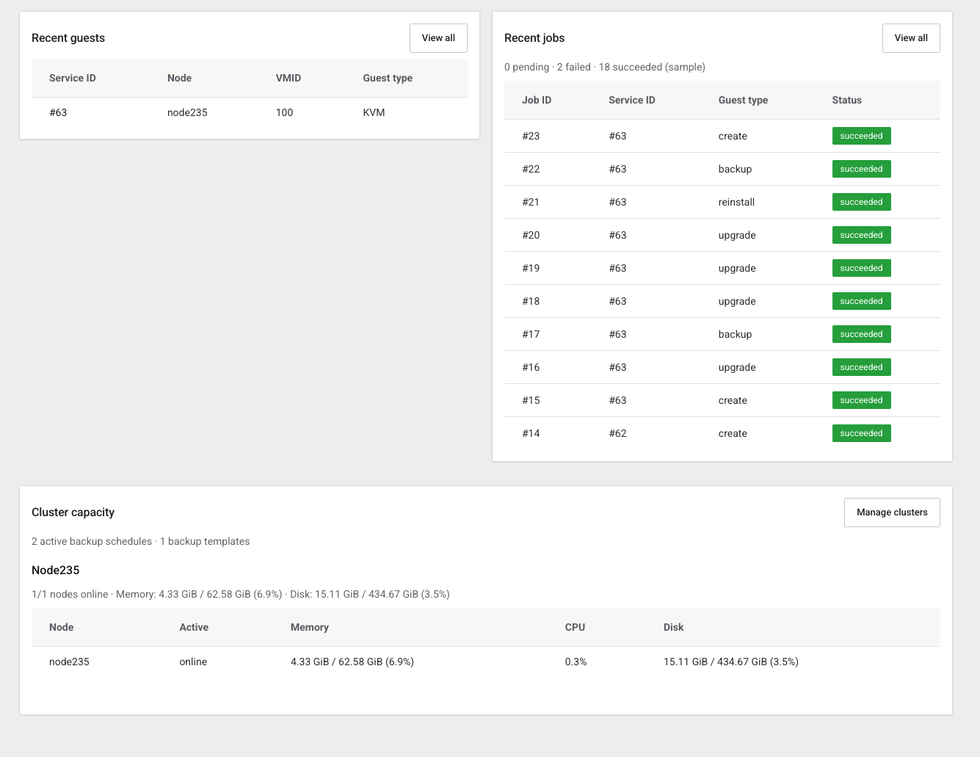
Task: Click View all in Recent guests panel
Action: pyautogui.click(x=438, y=38)
